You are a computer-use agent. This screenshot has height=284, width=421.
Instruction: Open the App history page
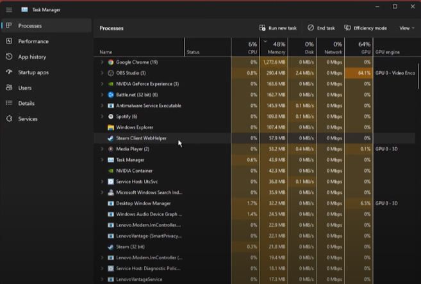[46, 57]
